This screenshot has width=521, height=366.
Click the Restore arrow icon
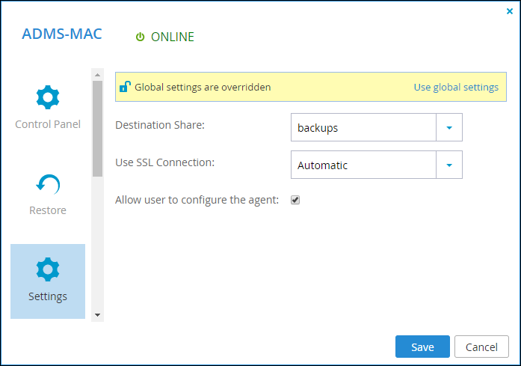tap(48, 184)
